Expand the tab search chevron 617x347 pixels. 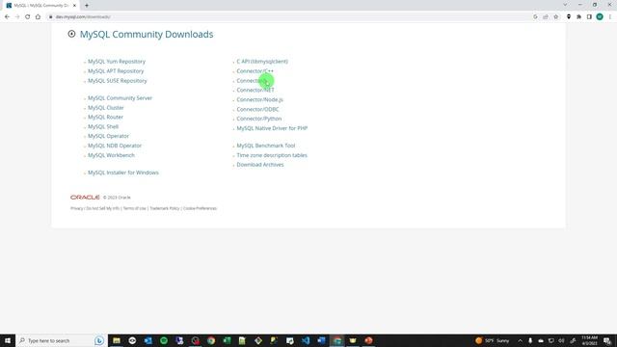[565, 5]
